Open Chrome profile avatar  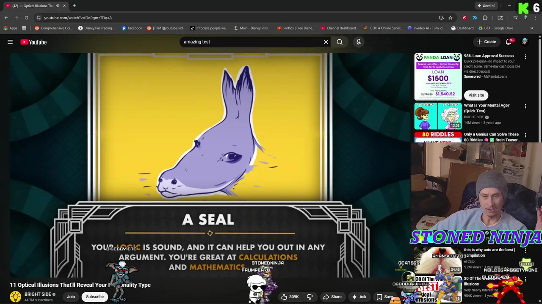click(x=525, y=18)
